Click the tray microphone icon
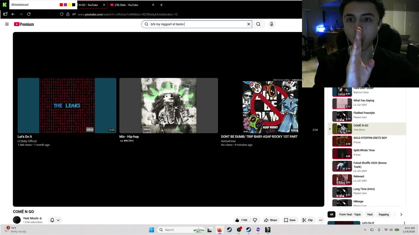 point(379,230)
